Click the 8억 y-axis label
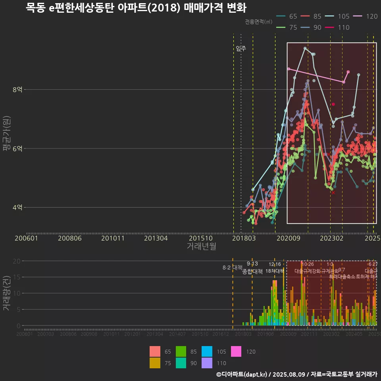The image size is (381, 381). pyautogui.click(x=17, y=90)
